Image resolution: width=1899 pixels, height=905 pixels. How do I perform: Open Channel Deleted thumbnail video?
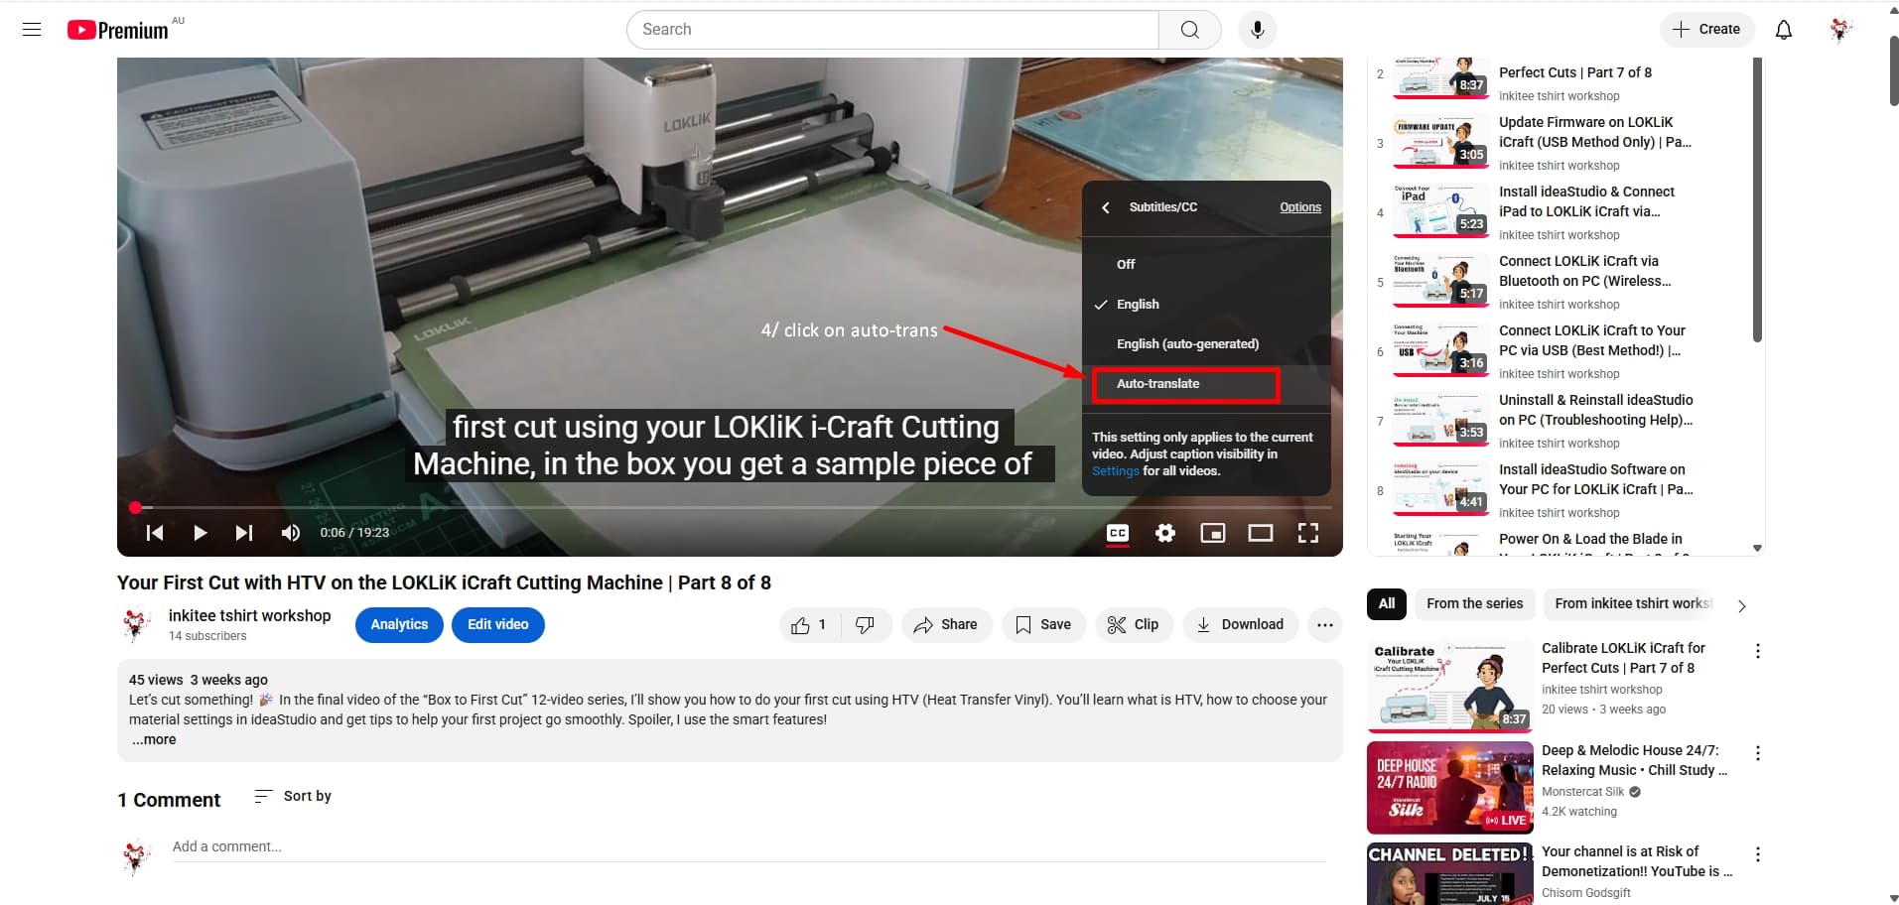coord(1449,873)
